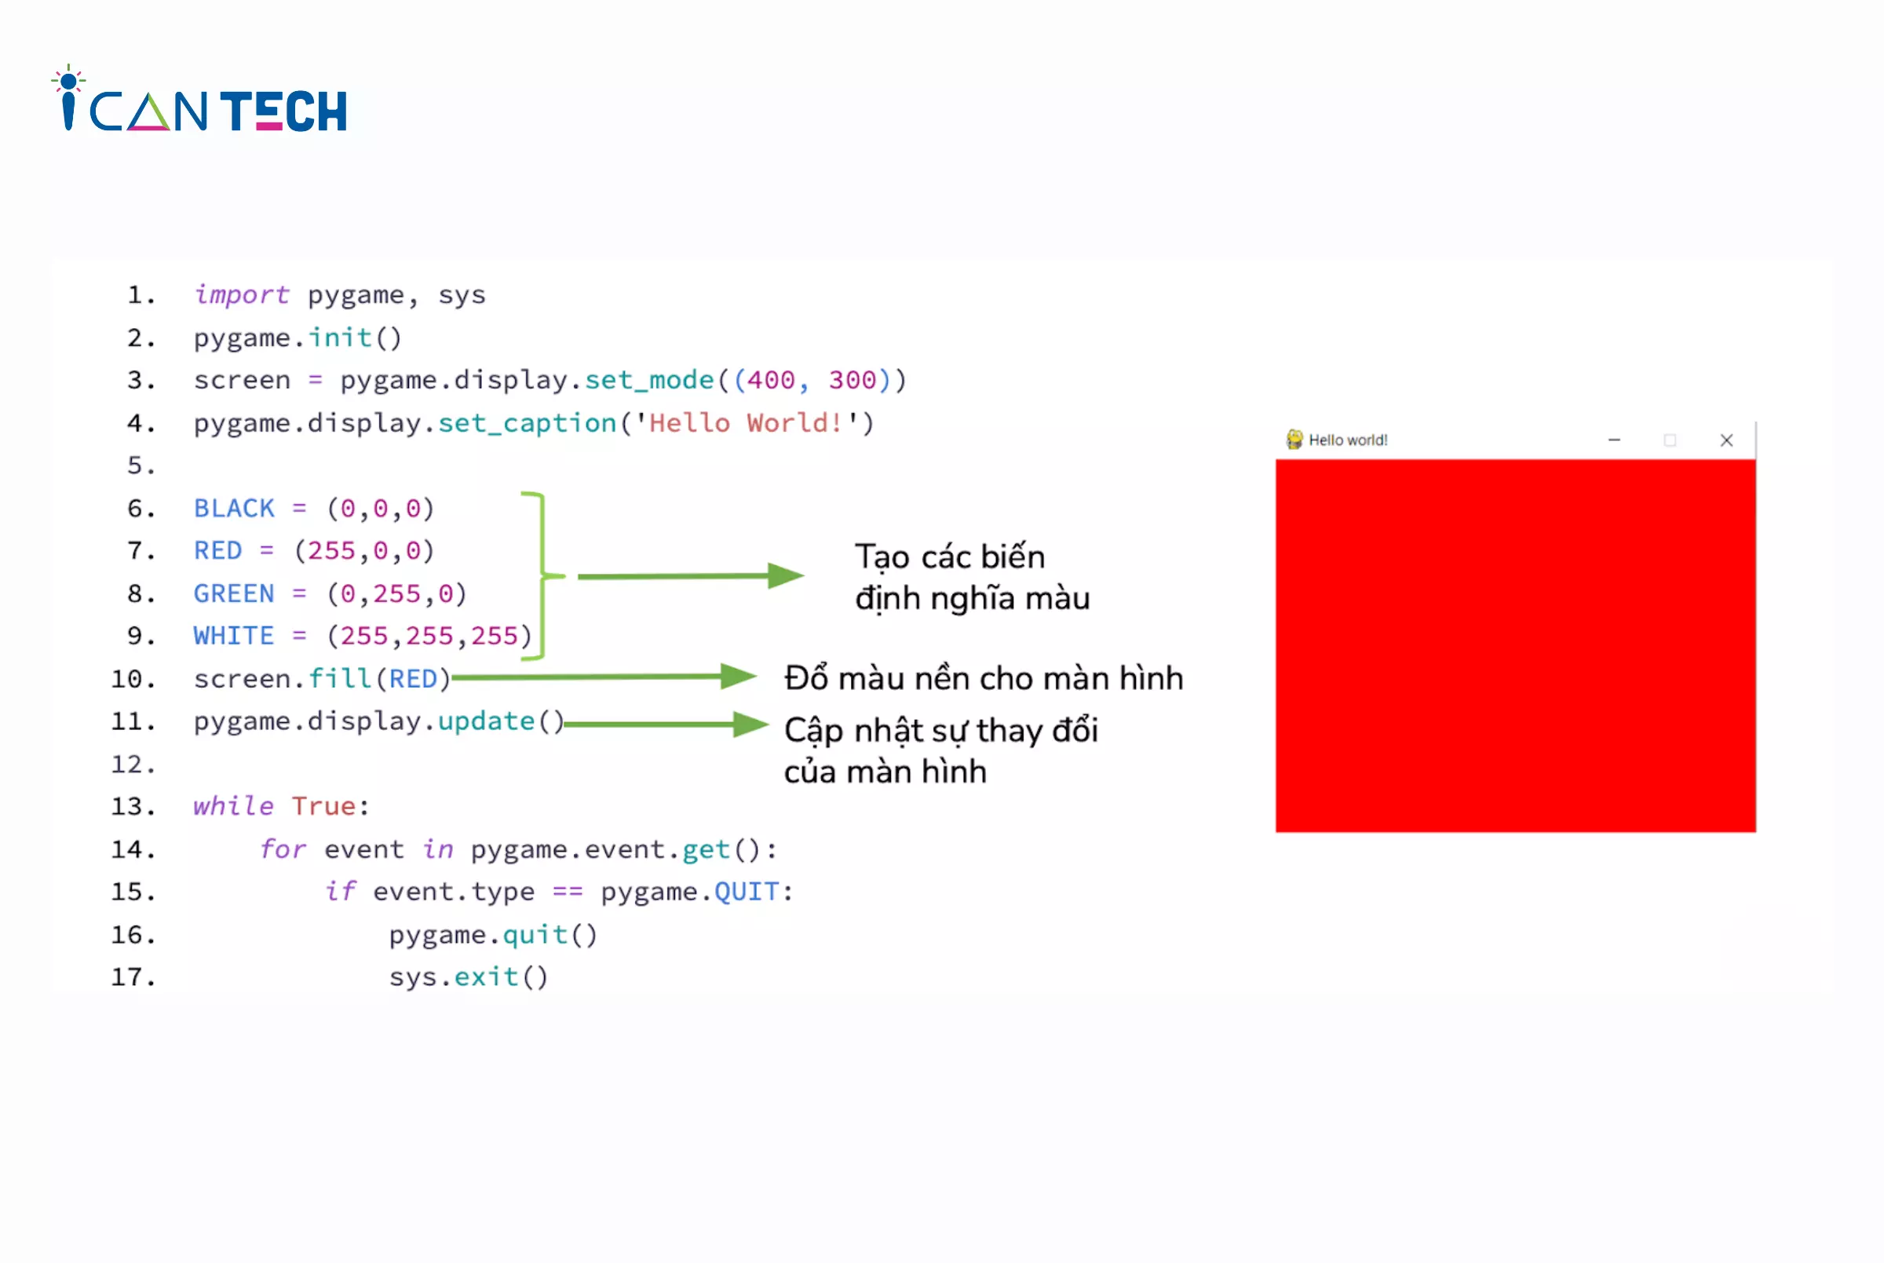
Task: Click the pygame display window icon
Action: click(1292, 438)
